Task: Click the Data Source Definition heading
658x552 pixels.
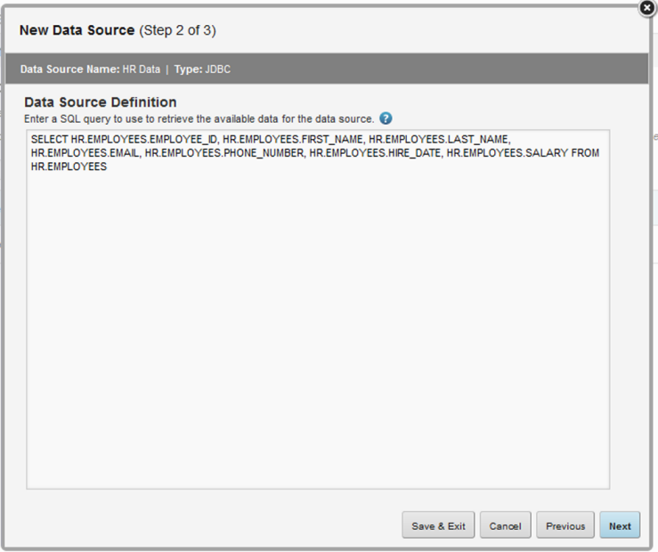Action: [x=101, y=101]
